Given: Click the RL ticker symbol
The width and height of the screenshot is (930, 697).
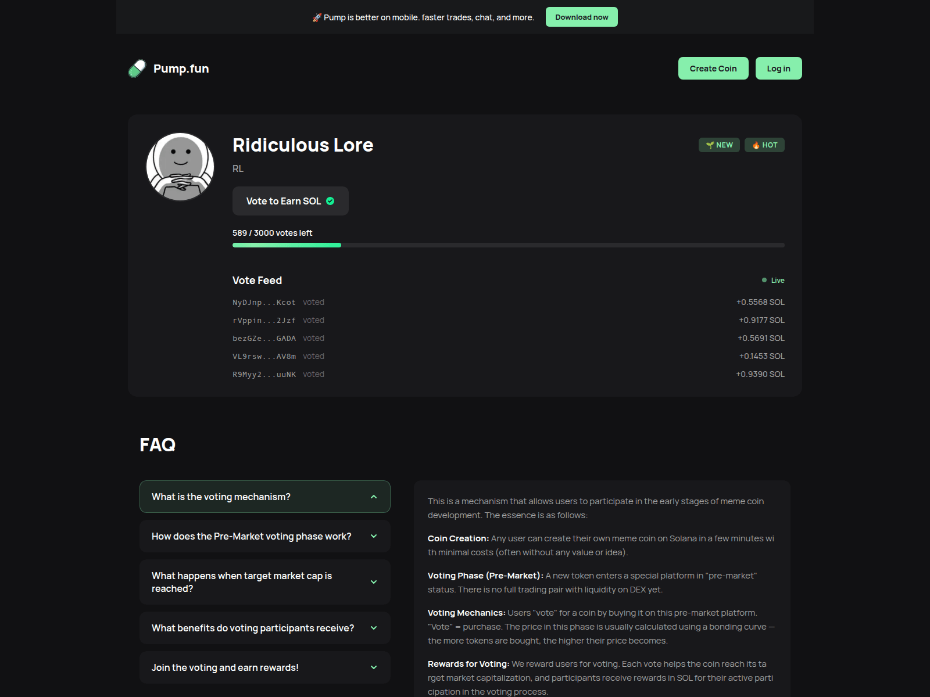Looking at the screenshot, I should pyautogui.click(x=238, y=168).
